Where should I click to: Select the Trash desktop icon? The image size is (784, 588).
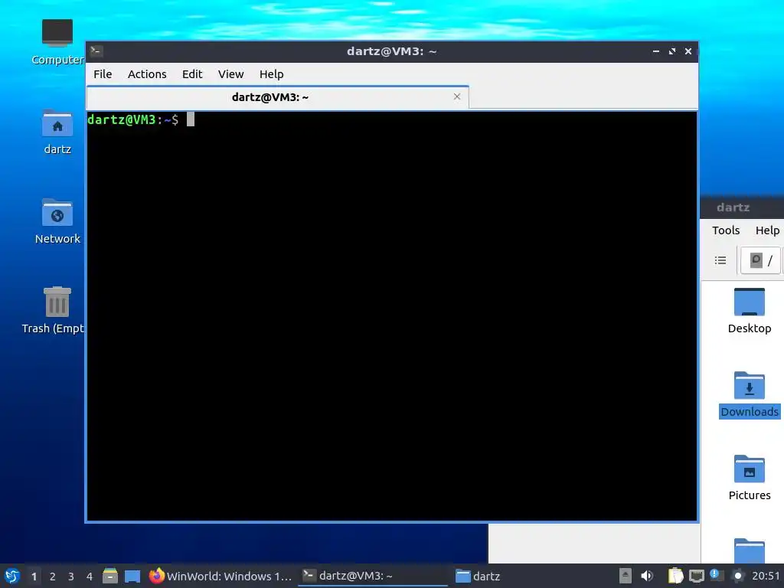54,310
